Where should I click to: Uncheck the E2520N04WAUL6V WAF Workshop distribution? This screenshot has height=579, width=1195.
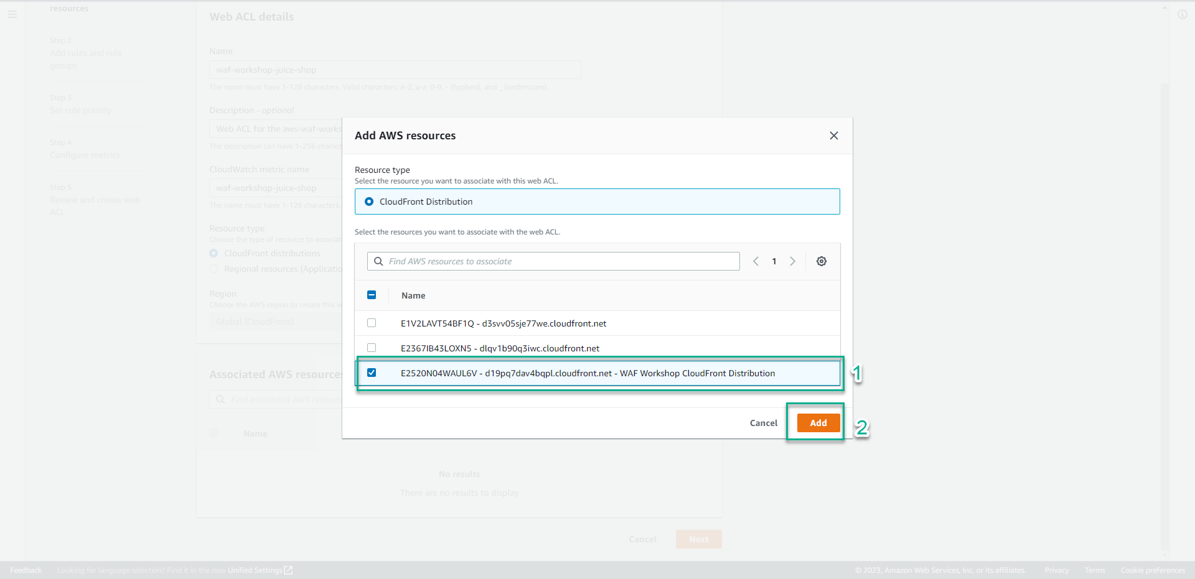(x=372, y=373)
